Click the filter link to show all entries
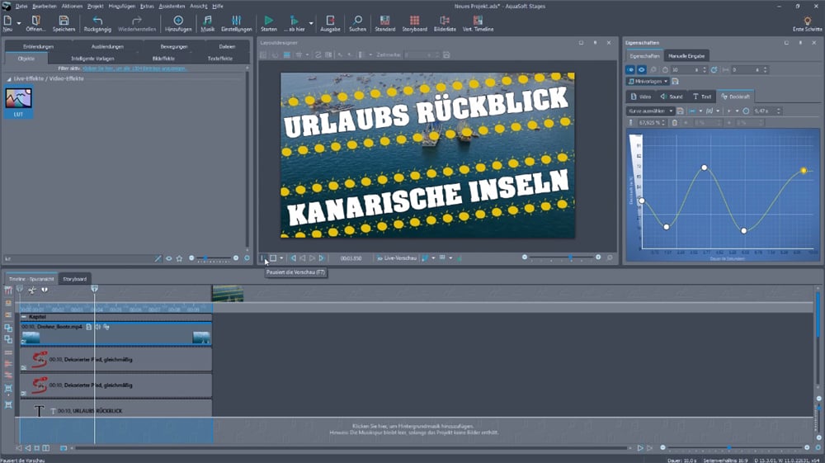Screen dimensions: 825x463 pos(134,69)
